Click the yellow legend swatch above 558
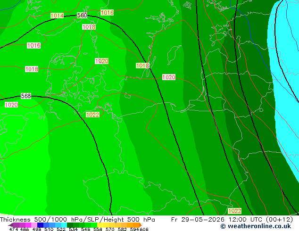Screen dimensions: 299x231 click(100, 225)
